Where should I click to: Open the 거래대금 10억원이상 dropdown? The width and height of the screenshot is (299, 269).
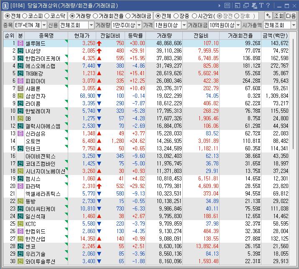coord(238,25)
